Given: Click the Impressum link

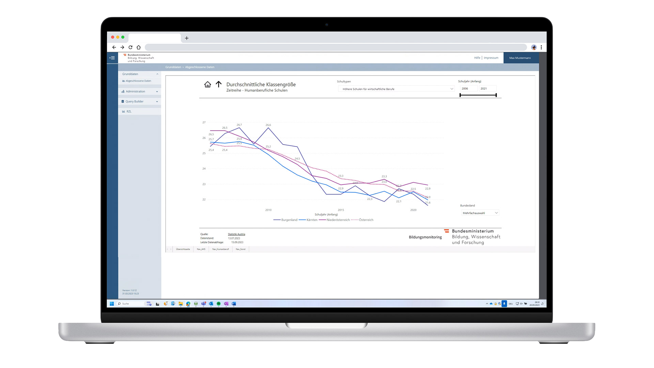Looking at the screenshot, I should click(x=491, y=58).
